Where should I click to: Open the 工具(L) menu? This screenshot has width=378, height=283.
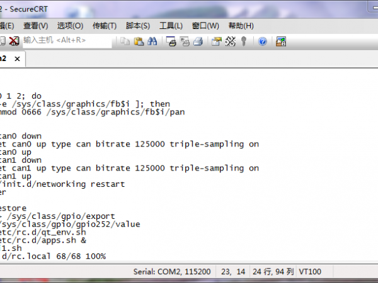171,26
